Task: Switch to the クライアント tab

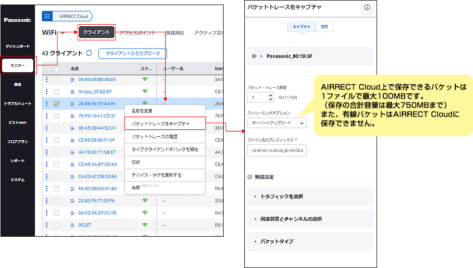Action: 96,32
